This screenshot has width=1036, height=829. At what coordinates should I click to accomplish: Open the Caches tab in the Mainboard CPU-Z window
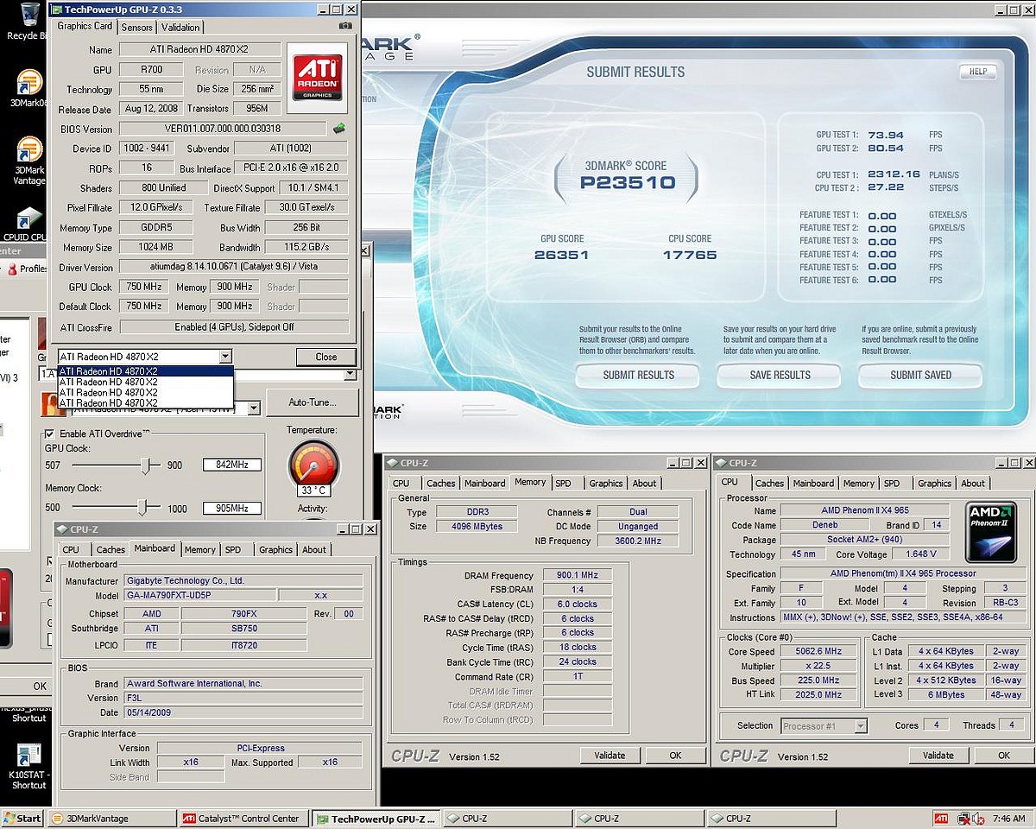point(111,549)
